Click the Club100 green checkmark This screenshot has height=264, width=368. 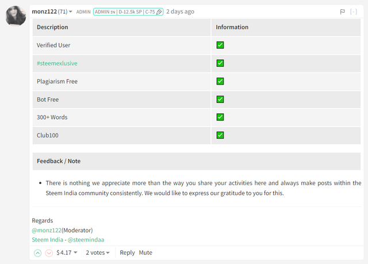tap(220, 135)
